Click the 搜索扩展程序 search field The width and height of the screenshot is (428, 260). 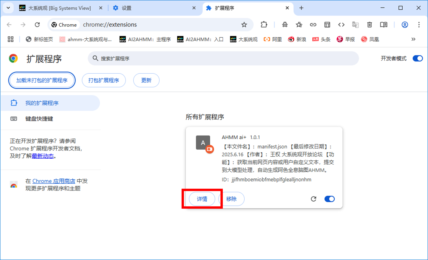point(223,58)
